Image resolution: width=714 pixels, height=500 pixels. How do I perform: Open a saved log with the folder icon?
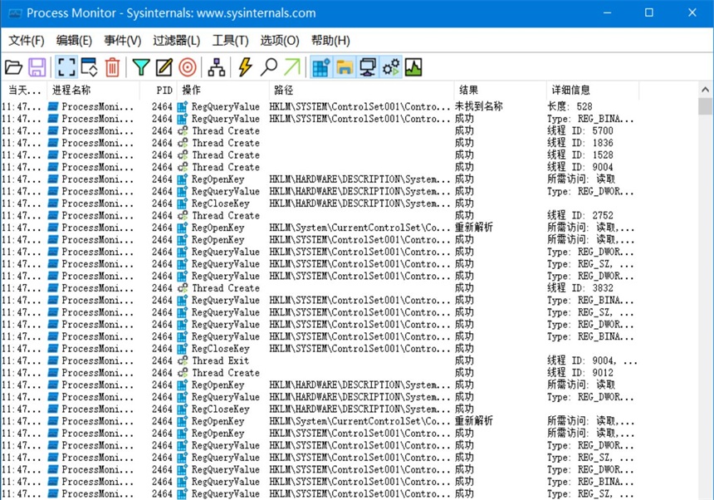click(13, 67)
